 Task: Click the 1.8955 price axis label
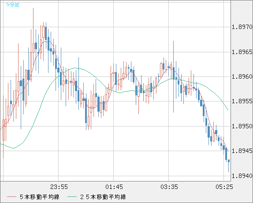242,101
